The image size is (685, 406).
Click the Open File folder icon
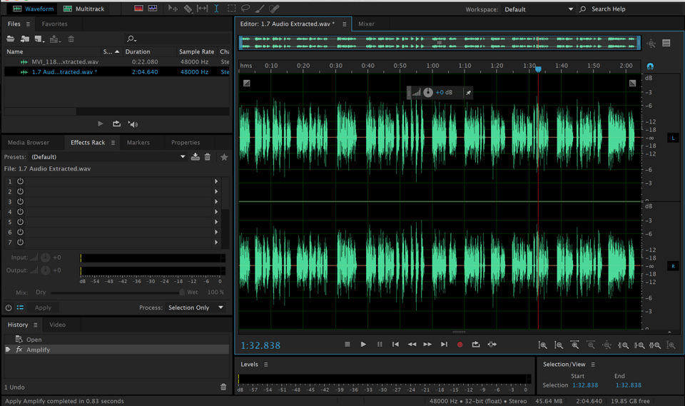[x=11, y=39]
